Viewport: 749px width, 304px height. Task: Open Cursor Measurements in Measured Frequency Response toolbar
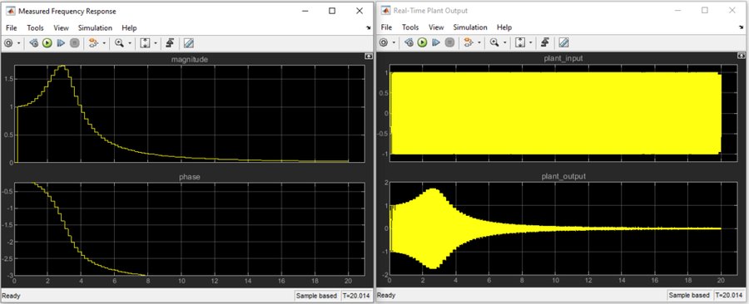point(188,43)
